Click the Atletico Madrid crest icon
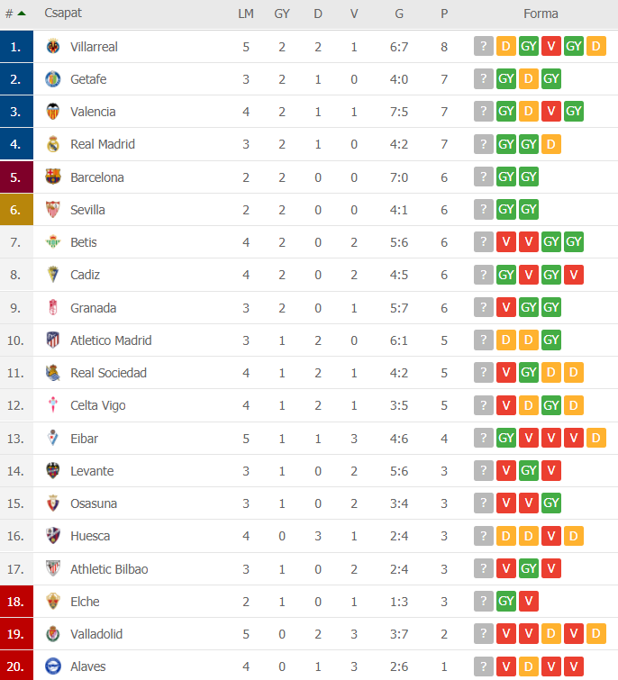Image resolution: width=618 pixels, height=680 pixels. tap(53, 340)
